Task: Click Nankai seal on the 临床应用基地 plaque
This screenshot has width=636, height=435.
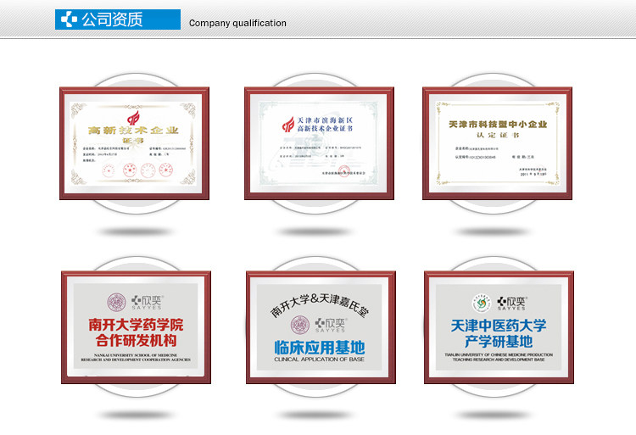Action: pos(300,325)
